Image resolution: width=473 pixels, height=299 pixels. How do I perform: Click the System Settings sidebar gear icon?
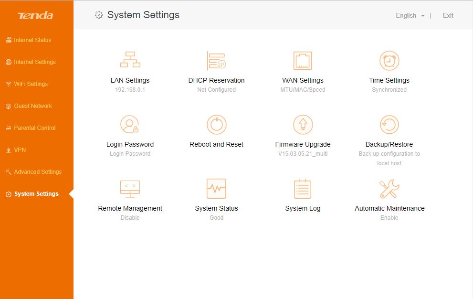click(x=9, y=194)
